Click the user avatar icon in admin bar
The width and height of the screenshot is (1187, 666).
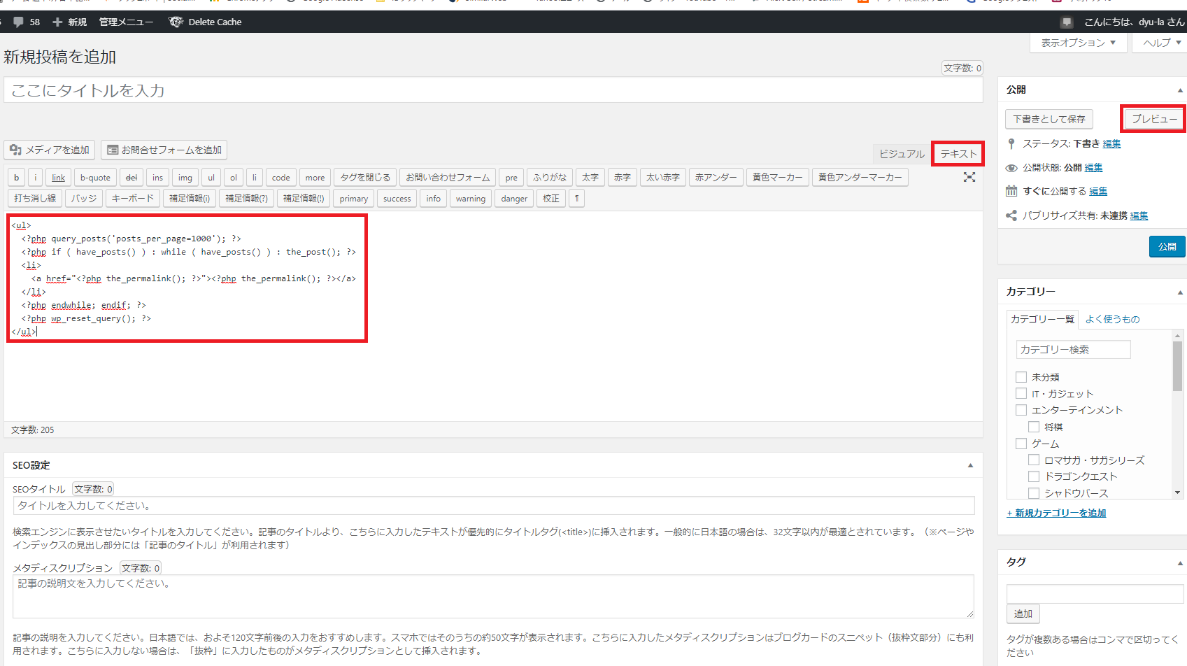click(1066, 22)
